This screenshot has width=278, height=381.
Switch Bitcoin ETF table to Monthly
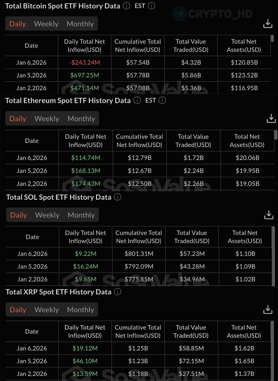click(x=80, y=24)
